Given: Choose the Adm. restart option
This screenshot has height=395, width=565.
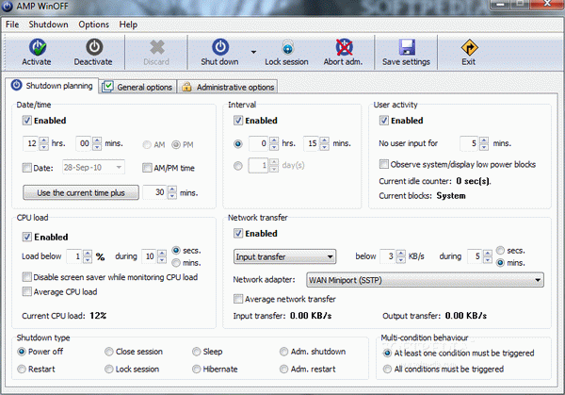Looking at the screenshot, I should click(284, 369).
